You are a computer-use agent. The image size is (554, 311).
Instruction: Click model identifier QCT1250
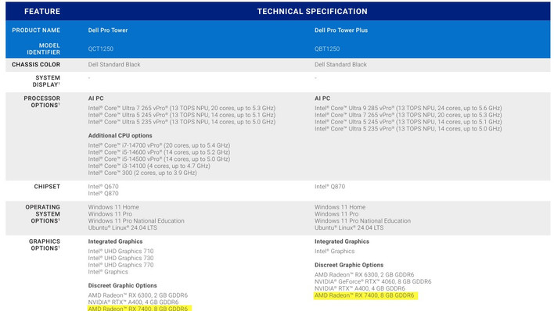101,48
